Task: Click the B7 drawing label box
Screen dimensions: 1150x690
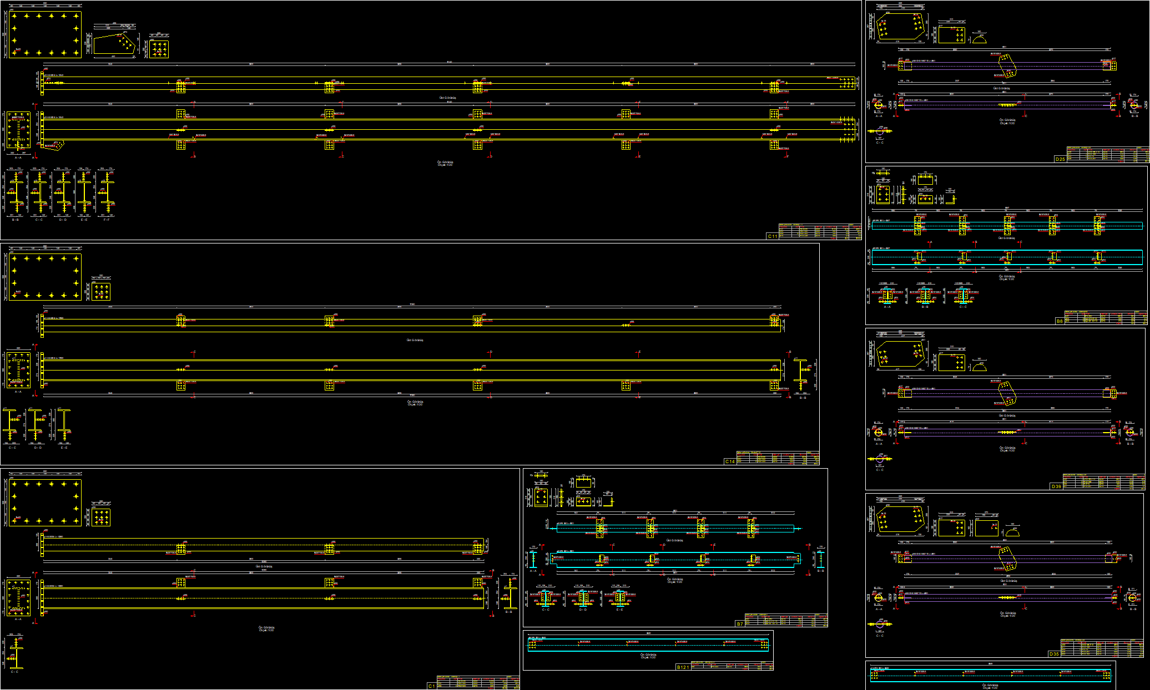Action: tap(739, 624)
